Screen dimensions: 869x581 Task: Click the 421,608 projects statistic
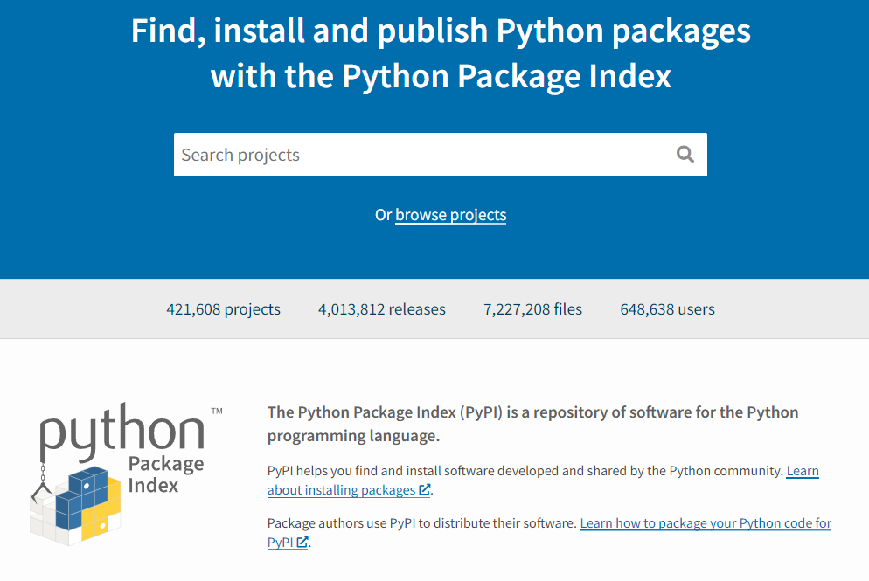pyautogui.click(x=223, y=308)
